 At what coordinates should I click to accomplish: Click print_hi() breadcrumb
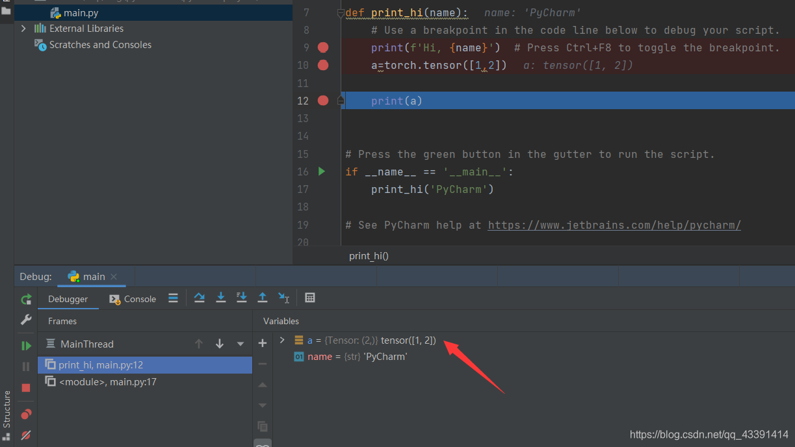(x=369, y=256)
